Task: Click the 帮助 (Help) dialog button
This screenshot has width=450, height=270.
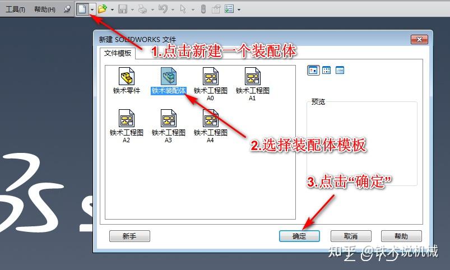Action: tap(401, 236)
